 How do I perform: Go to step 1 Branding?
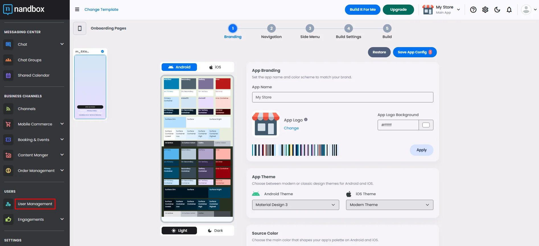pyautogui.click(x=233, y=31)
